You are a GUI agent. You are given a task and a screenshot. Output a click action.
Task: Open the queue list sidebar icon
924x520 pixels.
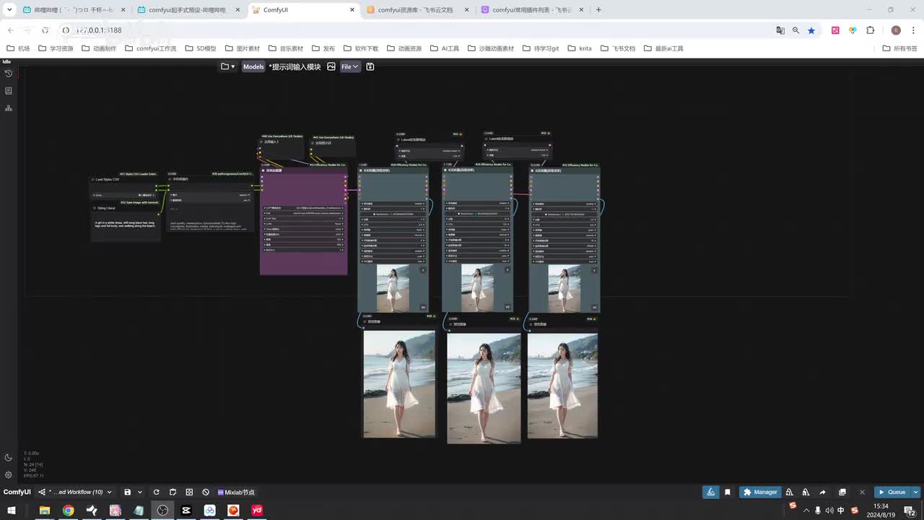pyautogui.click(x=9, y=91)
